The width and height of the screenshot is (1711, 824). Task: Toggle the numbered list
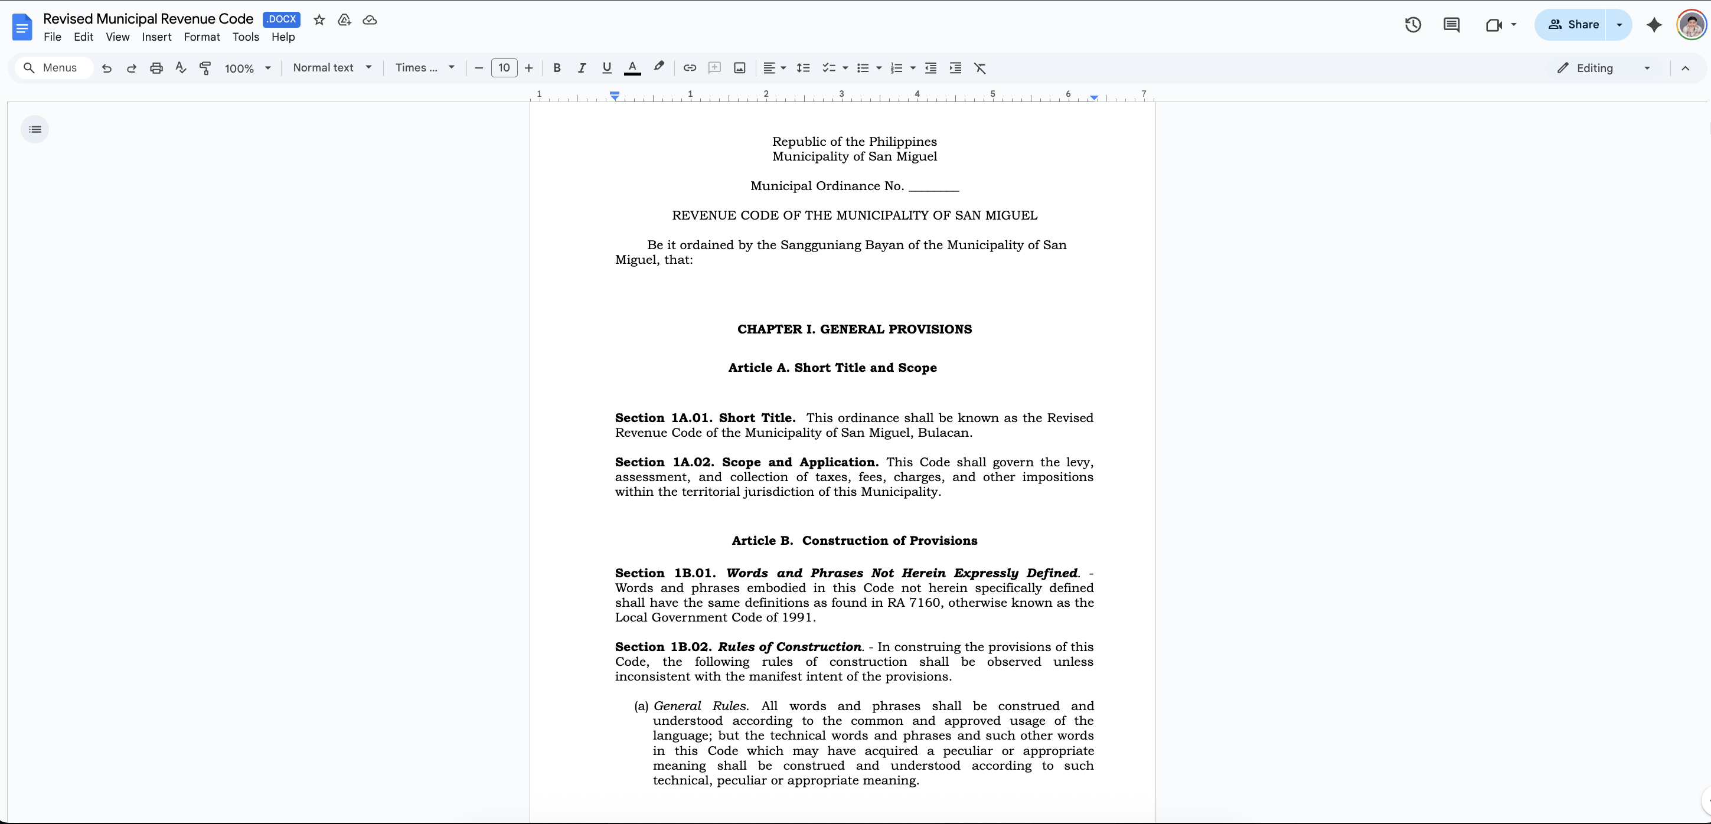[x=896, y=68]
